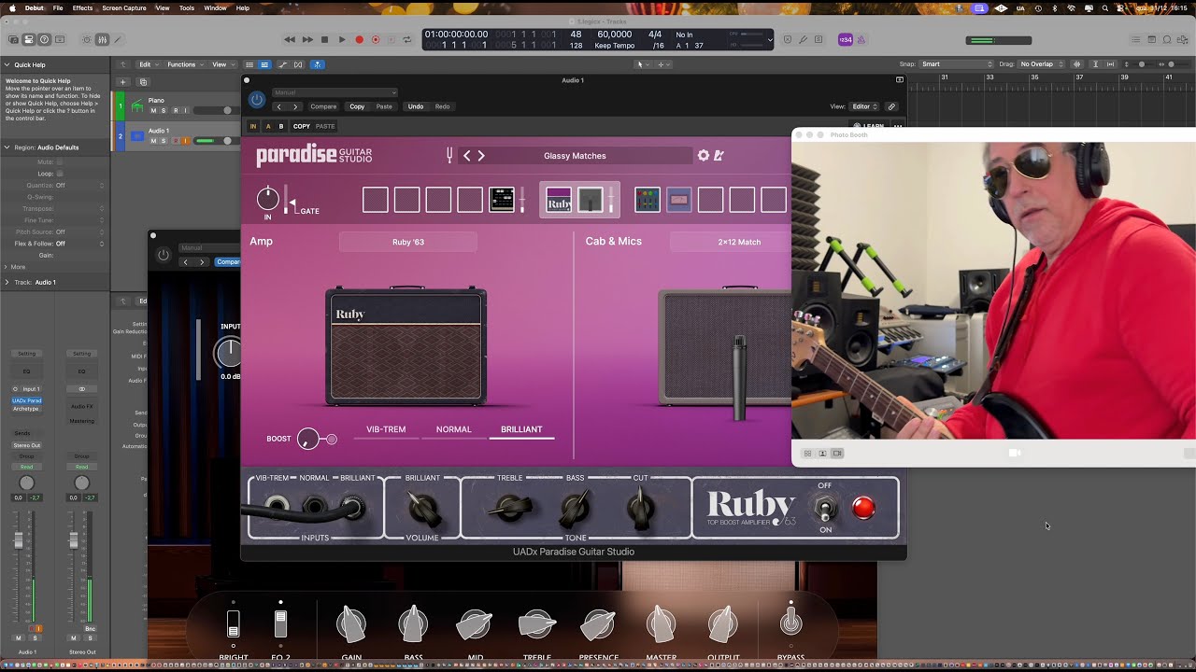The width and height of the screenshot is (1196, 672).
Task: Collapse the Quick Help section
Action: (x=7, y=64)
